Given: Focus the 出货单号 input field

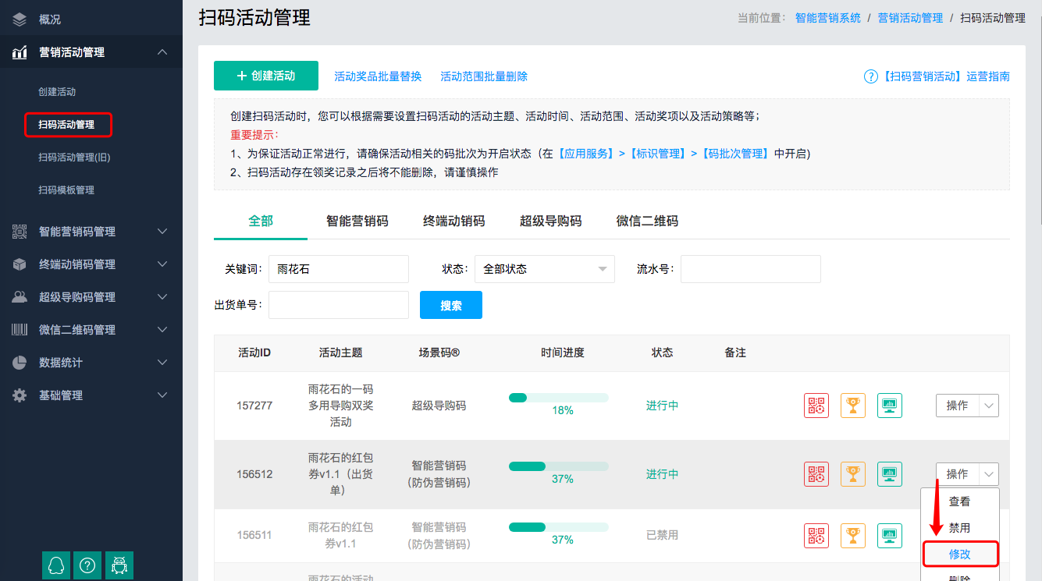Looking at the screenshot, I should [x=339, y=305].
